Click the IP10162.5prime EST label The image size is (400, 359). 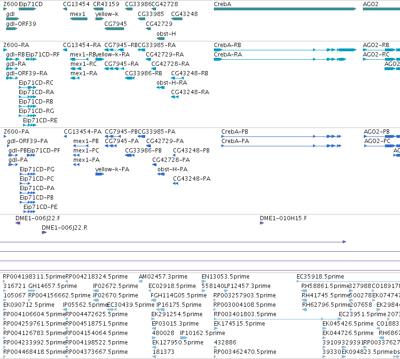coord(203,333)
